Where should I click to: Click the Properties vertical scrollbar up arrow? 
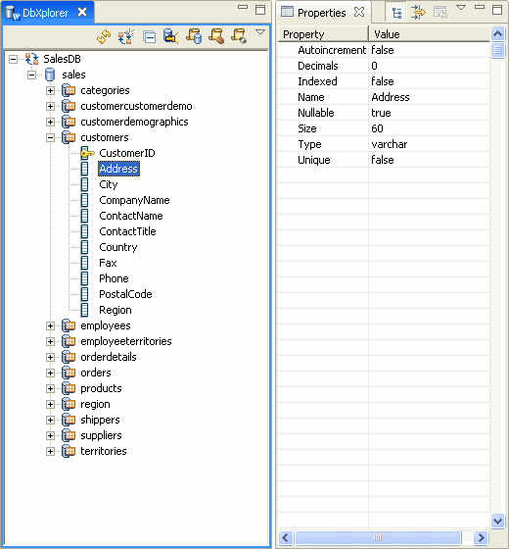497,34
